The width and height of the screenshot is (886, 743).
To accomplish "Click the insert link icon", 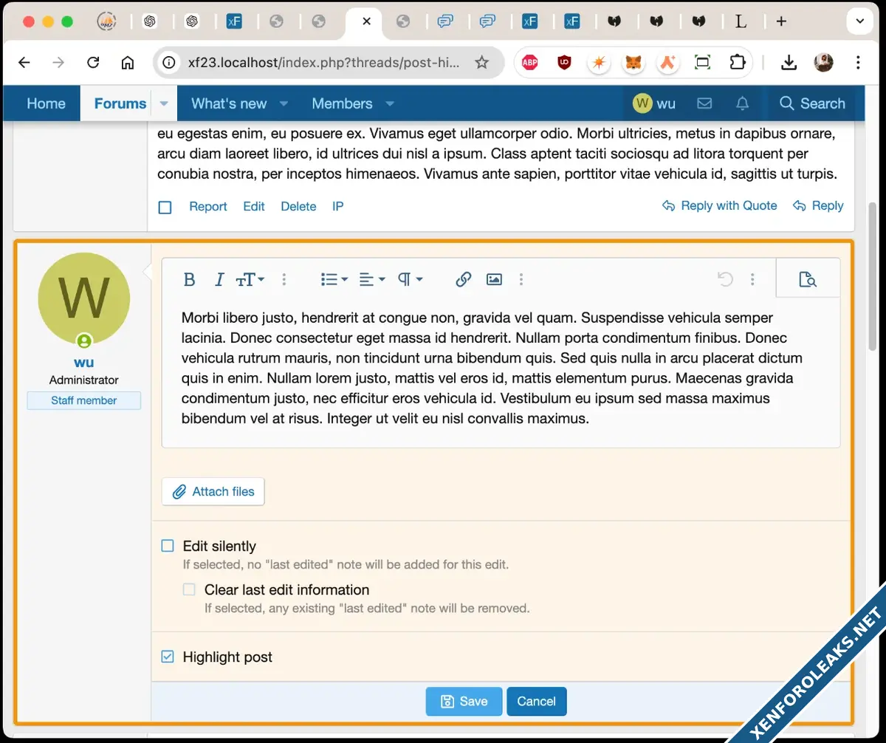I will click(463, 279).
